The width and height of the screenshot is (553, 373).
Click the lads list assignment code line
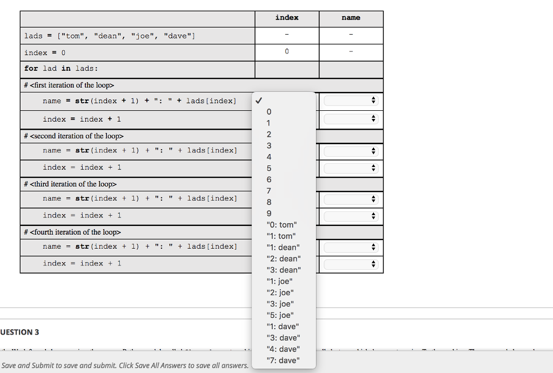coord(110,36)
